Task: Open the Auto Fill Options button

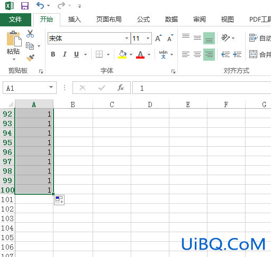Action: [59, 200]
